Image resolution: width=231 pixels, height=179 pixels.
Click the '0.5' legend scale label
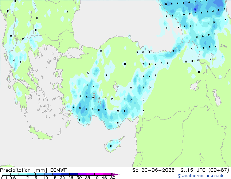click(x=12, y=178)
